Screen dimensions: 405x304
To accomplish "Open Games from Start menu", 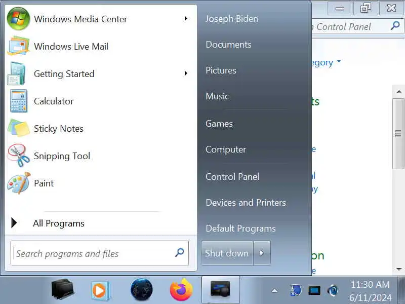I will [x=219, y=124].
